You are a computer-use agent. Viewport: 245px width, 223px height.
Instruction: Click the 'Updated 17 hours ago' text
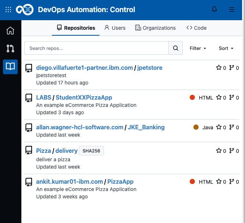pyautogui.click(x=62, y=83)
